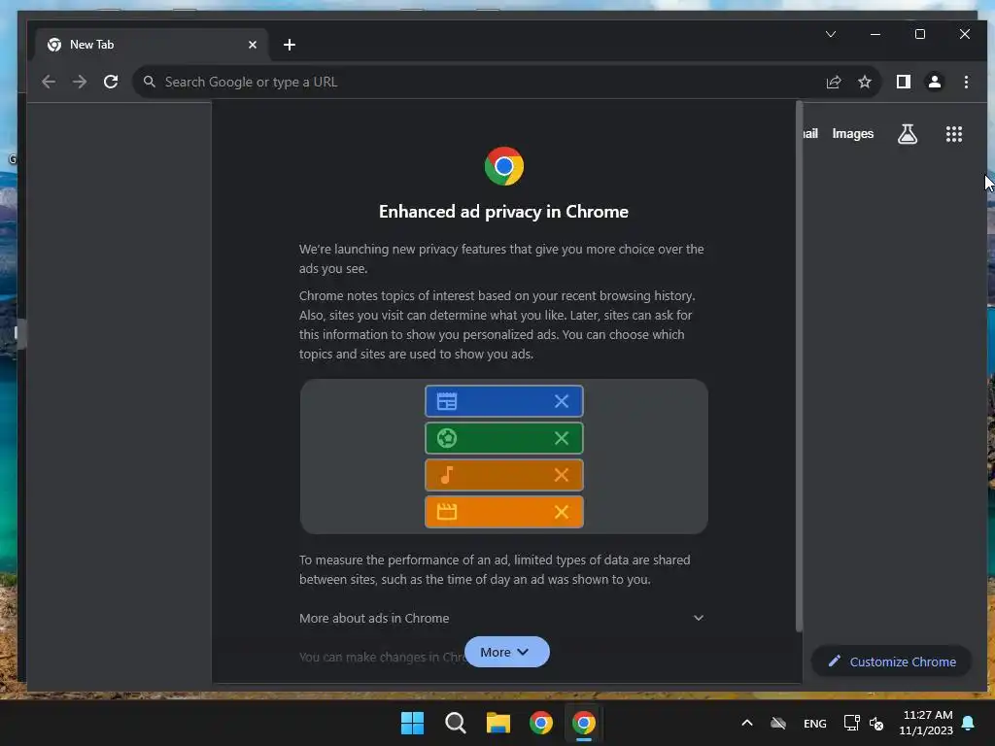
Task: Expand More about ads in Chrome
Action: 502,618
